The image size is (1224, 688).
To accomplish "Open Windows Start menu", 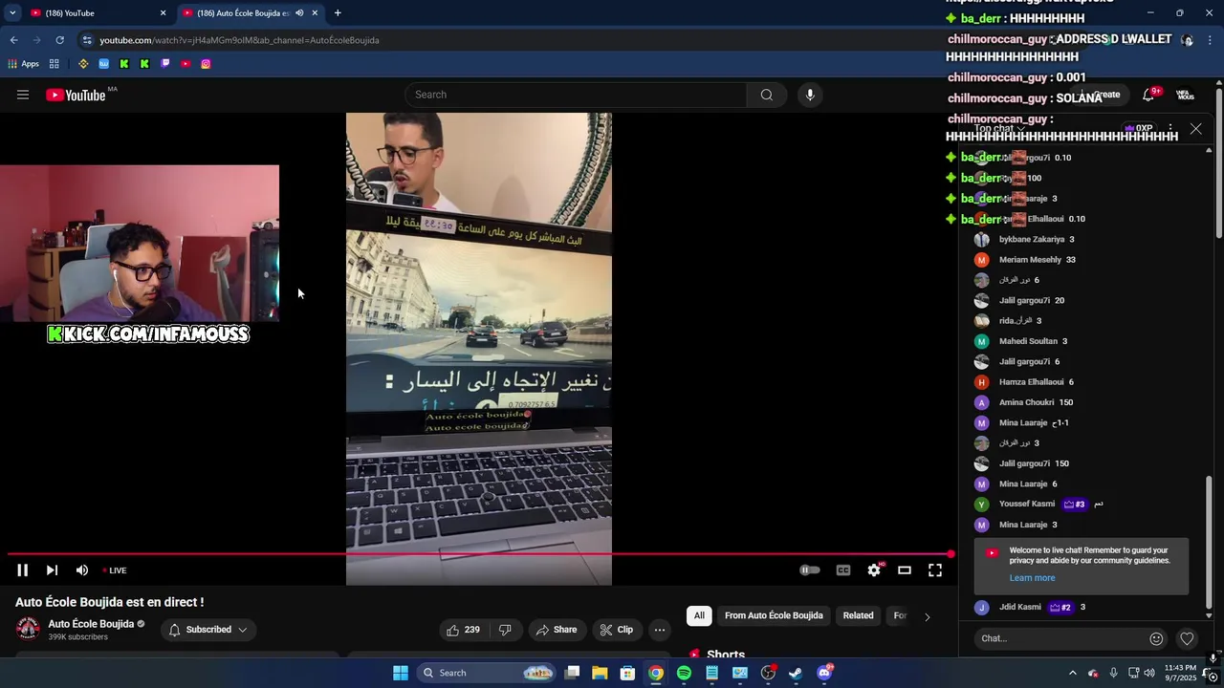I will (x=401, y=673).
